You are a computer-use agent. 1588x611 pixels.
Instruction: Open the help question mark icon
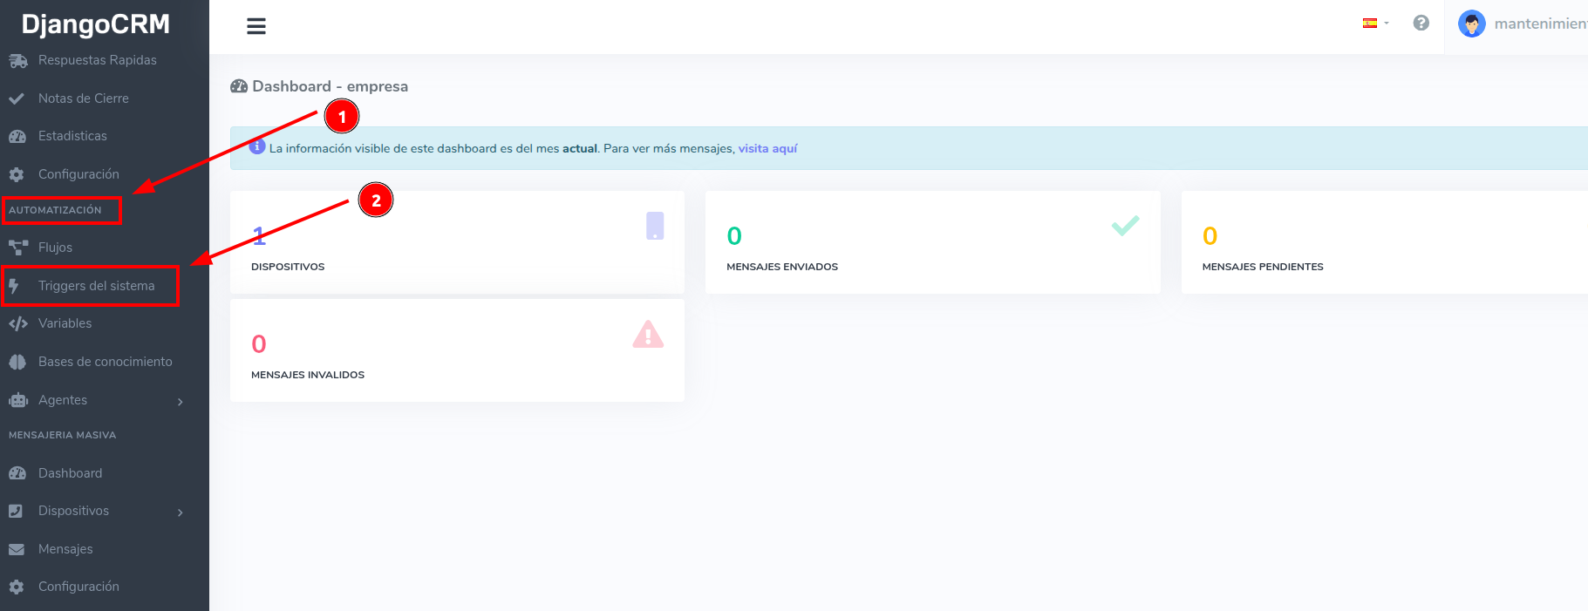pyautogui.click(x=1421, y=24)
